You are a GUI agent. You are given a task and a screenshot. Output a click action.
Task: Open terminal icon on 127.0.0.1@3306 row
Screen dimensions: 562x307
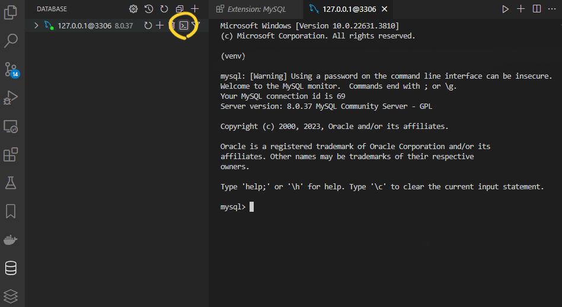(x=184, y=25)
